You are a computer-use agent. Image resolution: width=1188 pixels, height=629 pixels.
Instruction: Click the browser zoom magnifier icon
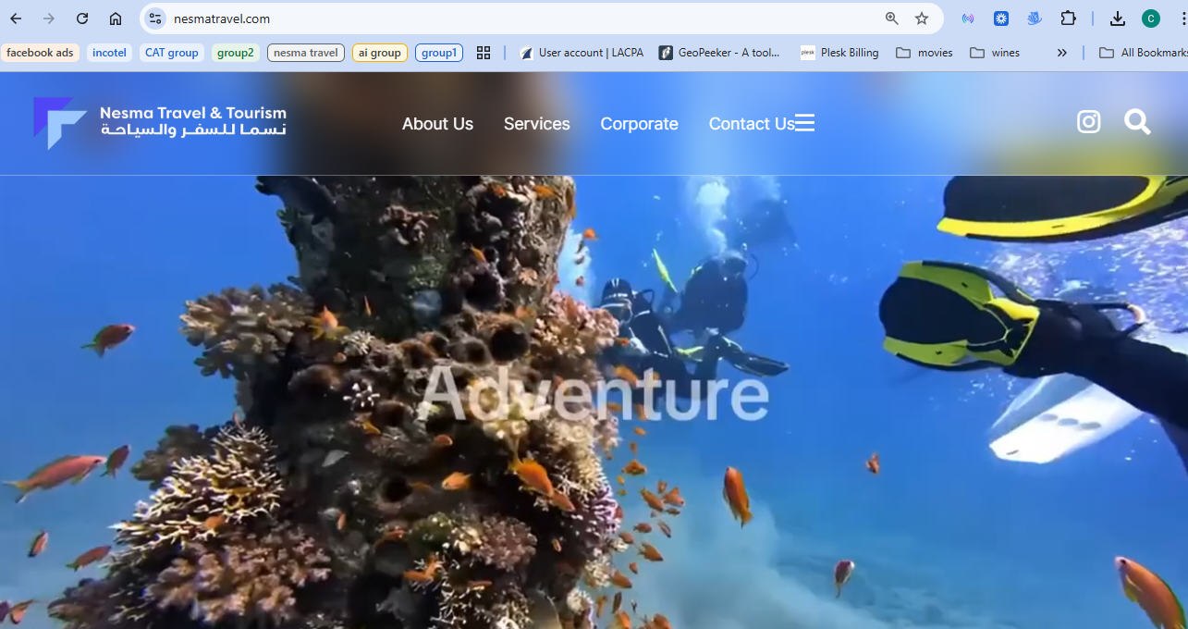[891, 18]
